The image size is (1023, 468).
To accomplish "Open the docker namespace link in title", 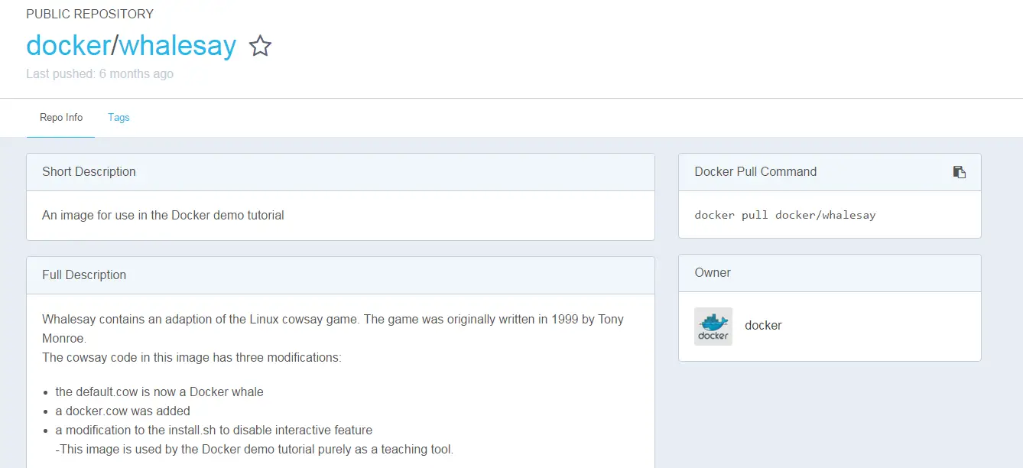I will pyautogui.click(x=69, y=46).
